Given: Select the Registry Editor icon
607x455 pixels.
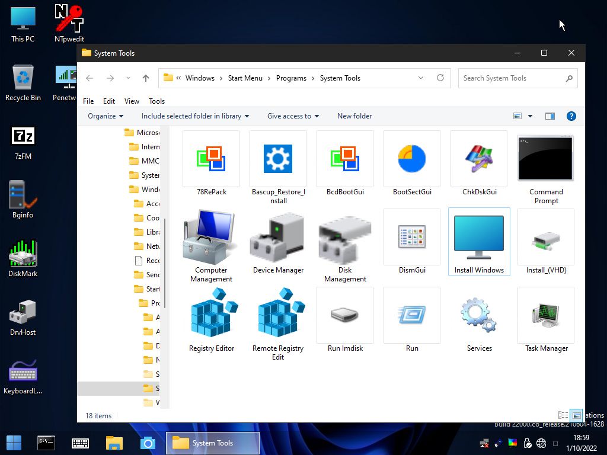Looking at the screenshot, I should [x=211, y=319].
